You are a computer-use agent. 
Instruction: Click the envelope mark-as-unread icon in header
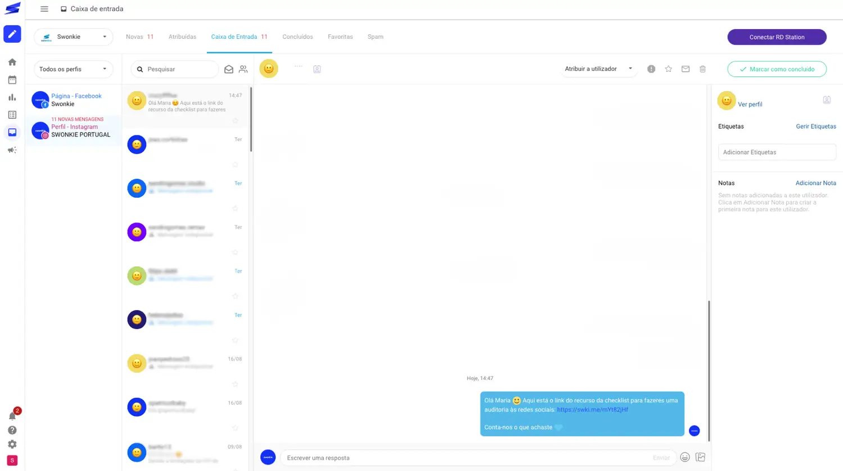click(685, 69)
